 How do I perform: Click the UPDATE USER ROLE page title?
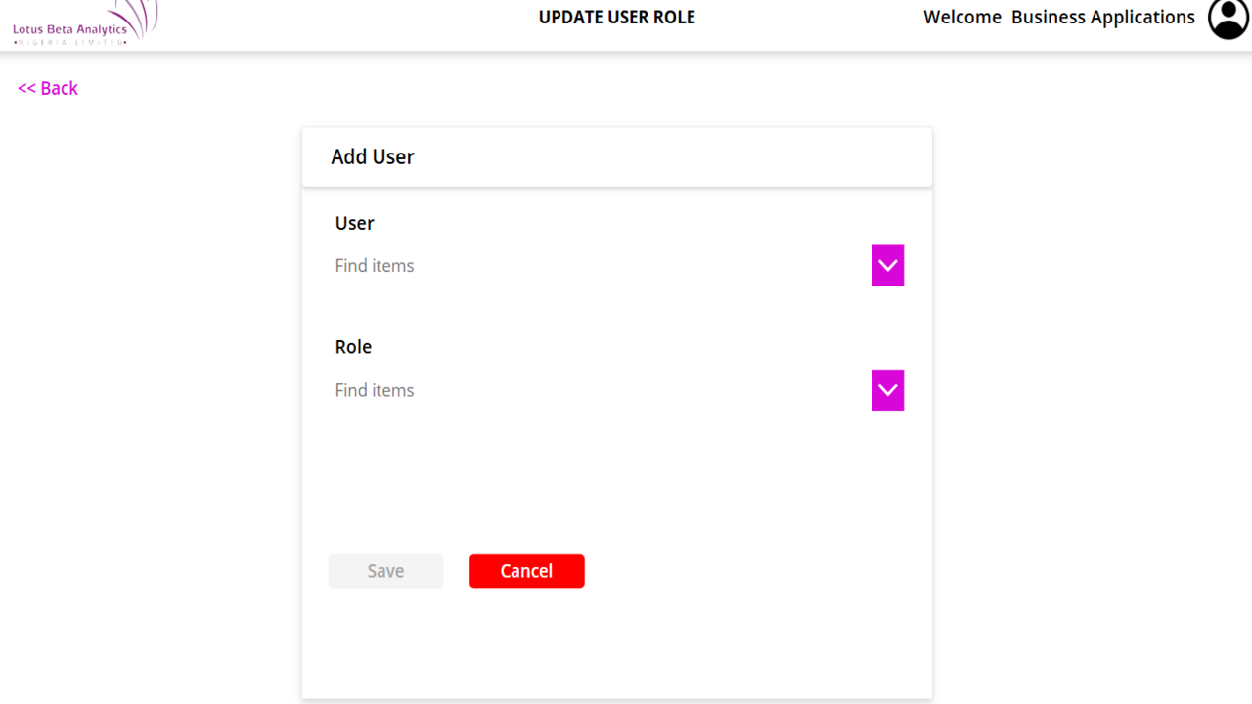[616, 18]
